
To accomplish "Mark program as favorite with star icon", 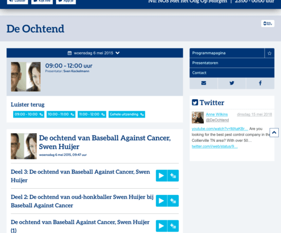I will 269,53.
